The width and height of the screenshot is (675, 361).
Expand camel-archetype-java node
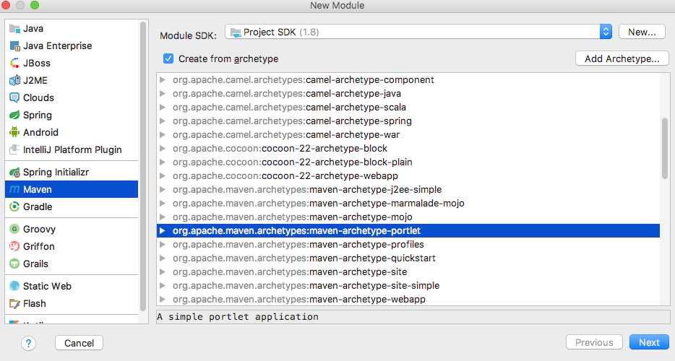pyautogui.click(x=163, y=93)
